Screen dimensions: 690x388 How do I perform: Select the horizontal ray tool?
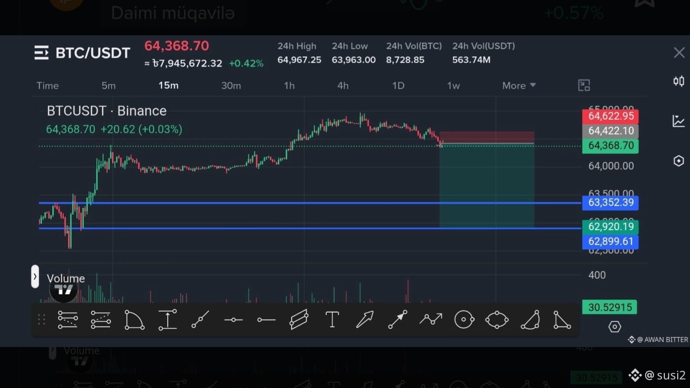266,320
